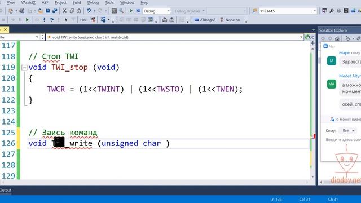Click the red breakpoints icon beside Hex
The image size is (361, 203).
pyautogui.click(x=93, y=20)
